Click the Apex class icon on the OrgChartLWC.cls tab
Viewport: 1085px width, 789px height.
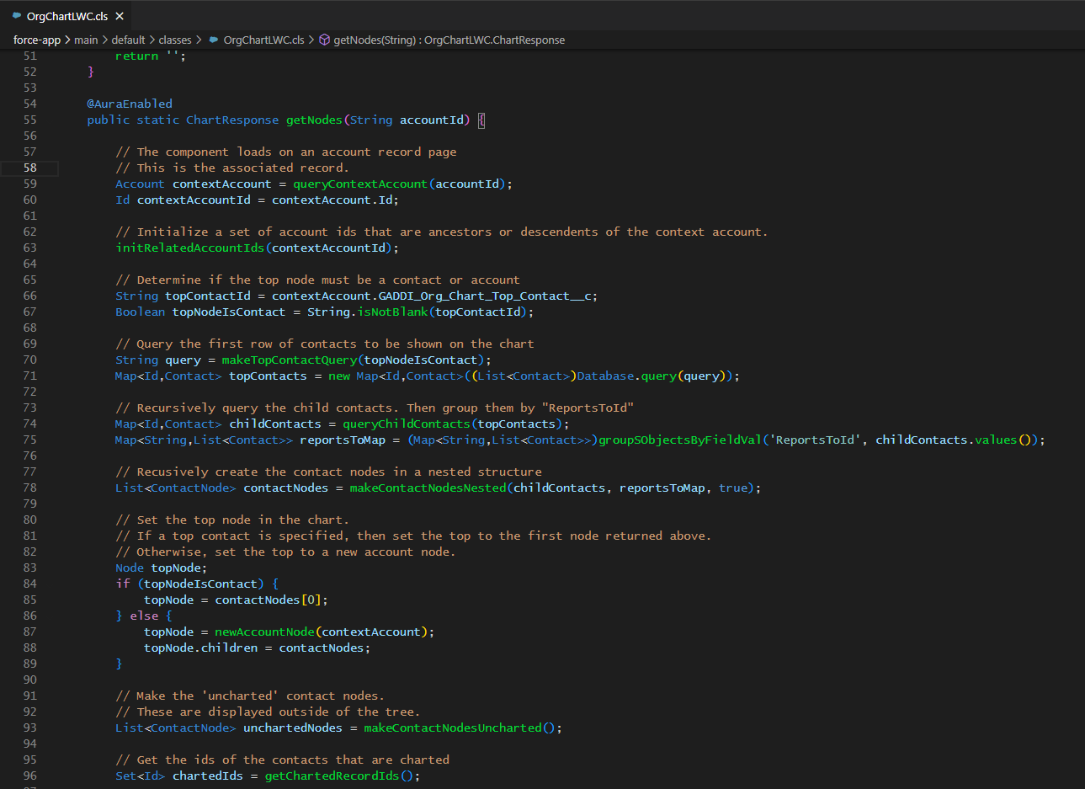coord(16,15)
